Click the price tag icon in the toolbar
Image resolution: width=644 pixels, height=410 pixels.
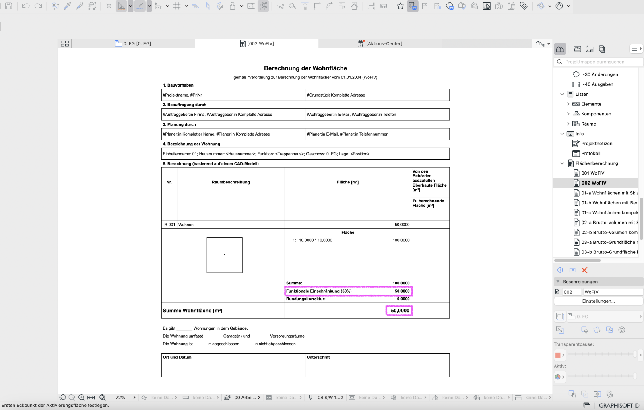524,6
